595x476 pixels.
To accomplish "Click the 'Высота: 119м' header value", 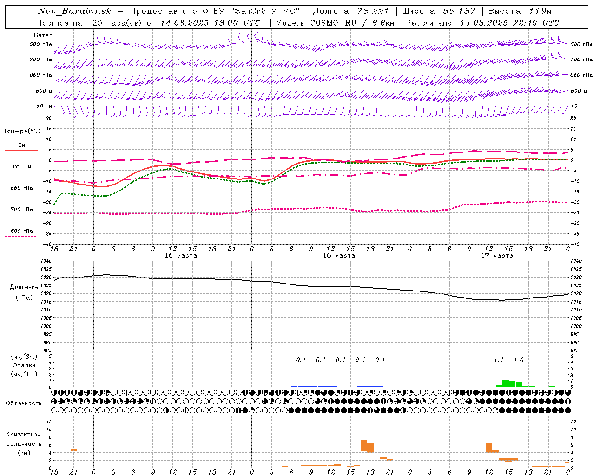I will (520, 11).
